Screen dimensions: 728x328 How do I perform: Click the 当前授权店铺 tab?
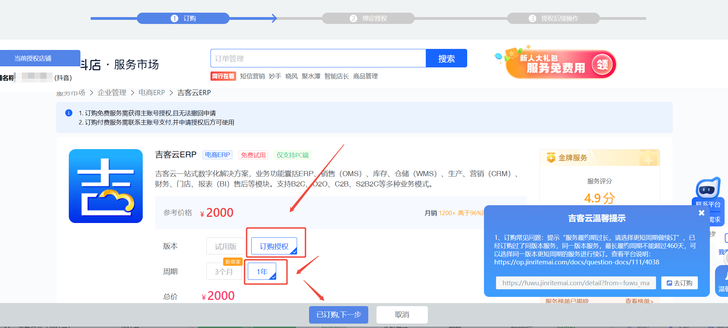[x=40, y=58]
